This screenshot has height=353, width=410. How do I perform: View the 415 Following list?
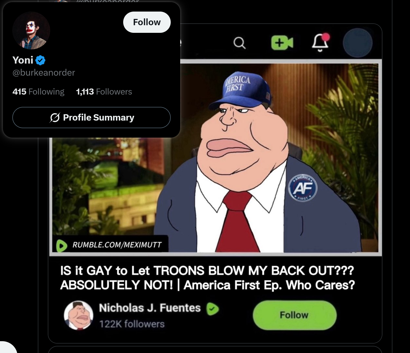[38, 92]
